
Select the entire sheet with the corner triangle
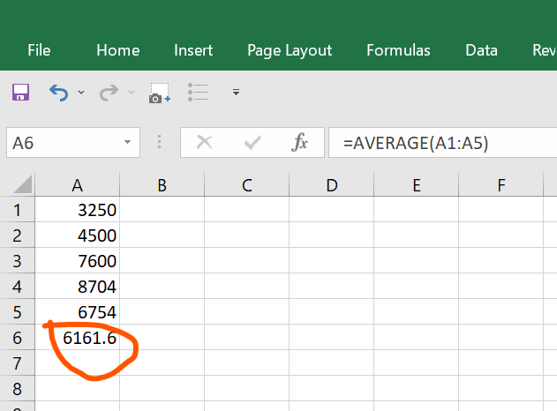(22, 184)
